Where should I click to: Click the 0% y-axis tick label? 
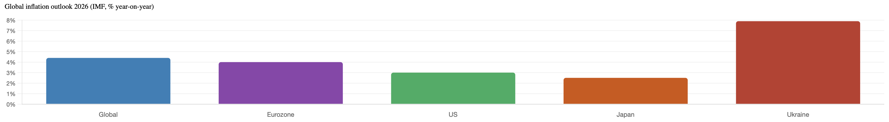coord(11,104)
